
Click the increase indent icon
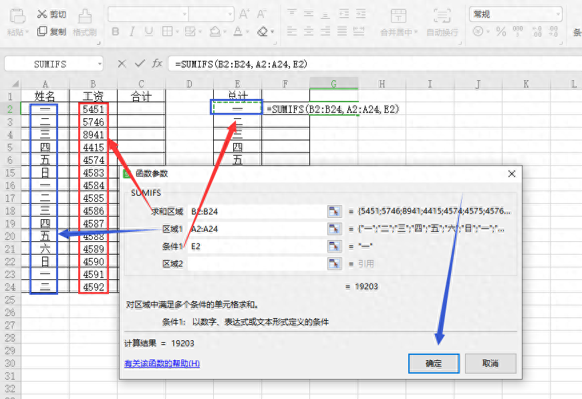point(361,14)
